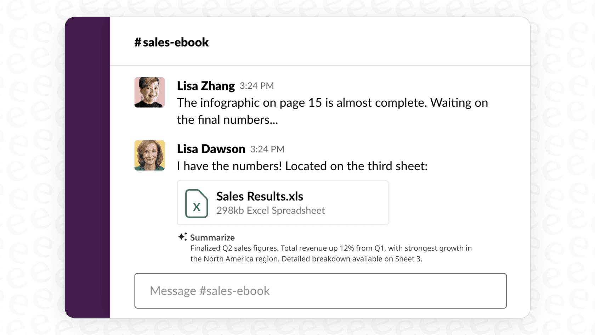This screenshot has width=595, height=335.
Task: Click inside the Message #sales-ebook input box
Action: point(321,291)
